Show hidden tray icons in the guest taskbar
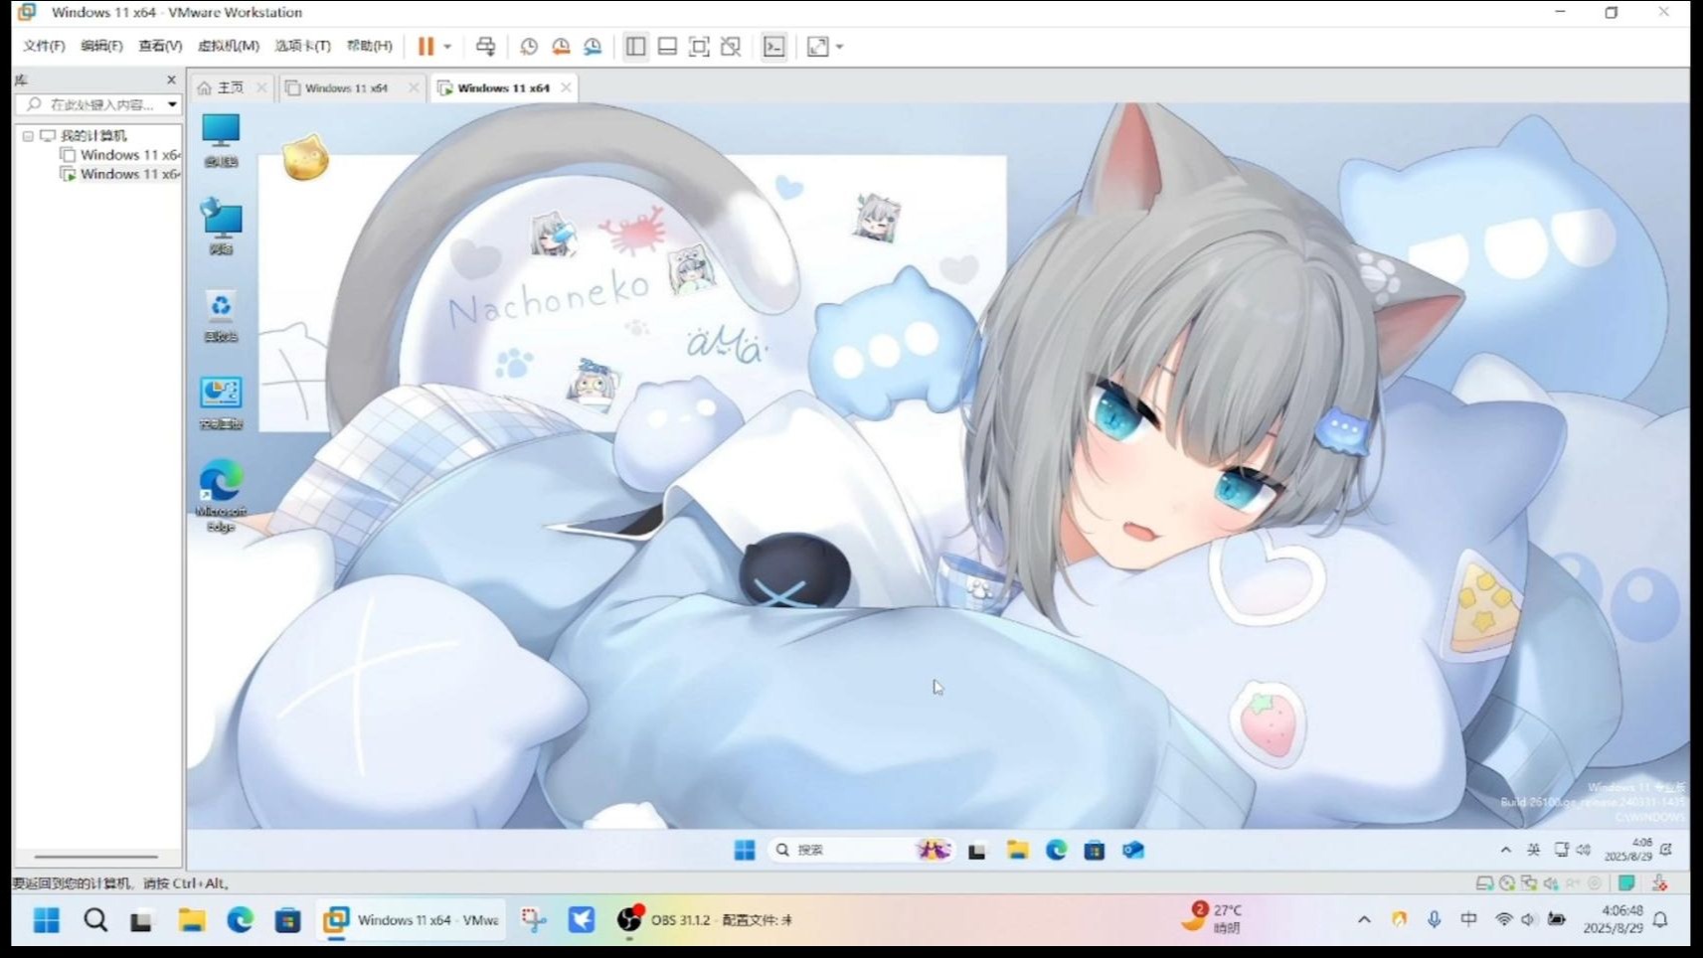This screenshot has width=1703, height=958. [x=1505, y=850]
